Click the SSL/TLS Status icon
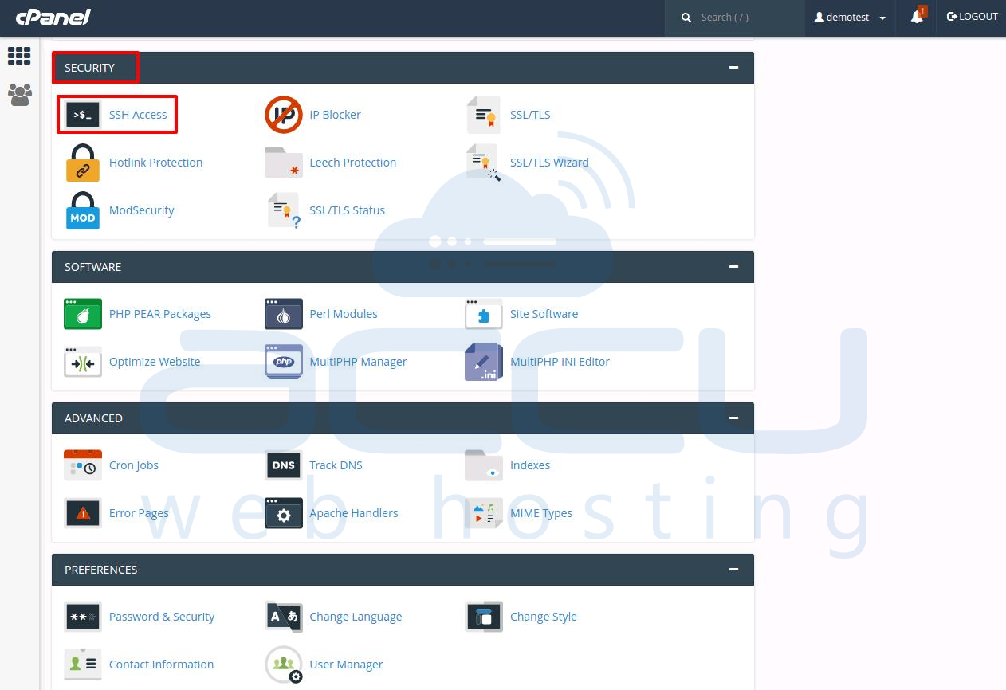This screenshot has height=690, width=1006. (284, 210)
